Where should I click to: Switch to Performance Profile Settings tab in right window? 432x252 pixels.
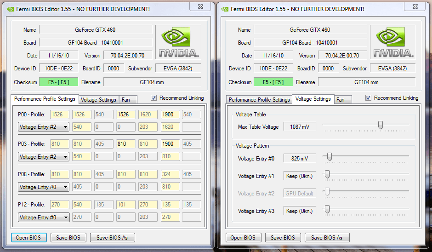coord(259,100)
